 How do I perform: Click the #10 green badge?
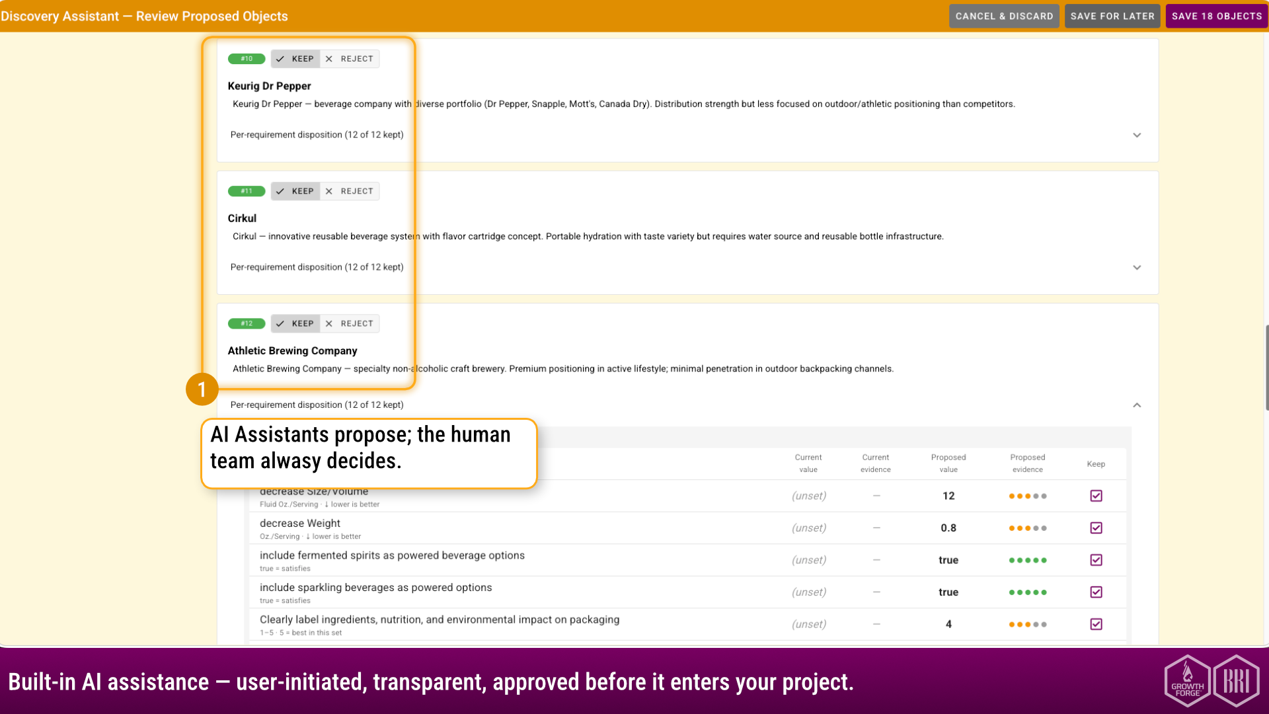tap(247, 59)
